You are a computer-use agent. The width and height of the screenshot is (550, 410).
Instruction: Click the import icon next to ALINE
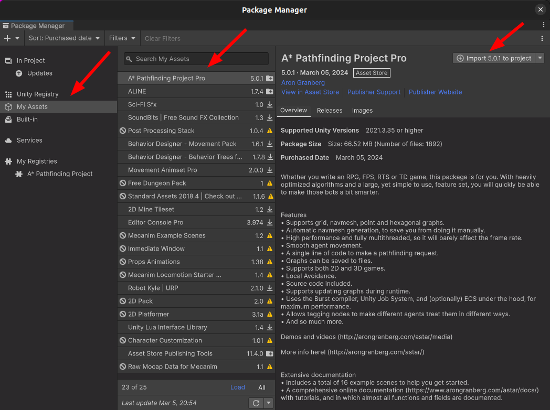click(270, 92)
